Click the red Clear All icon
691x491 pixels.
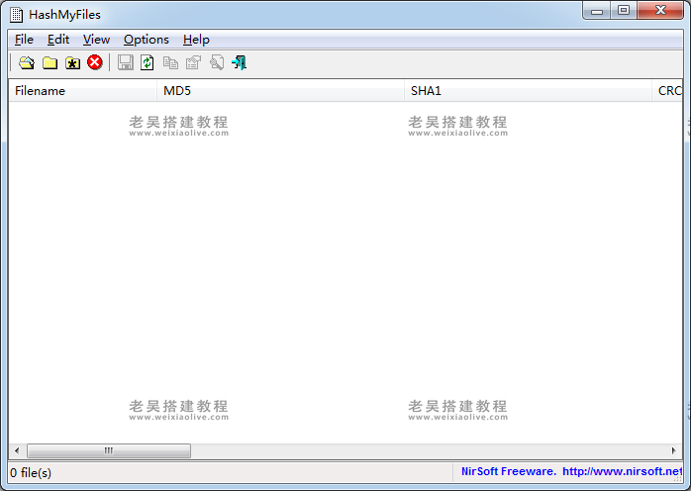tap(95, 63)
